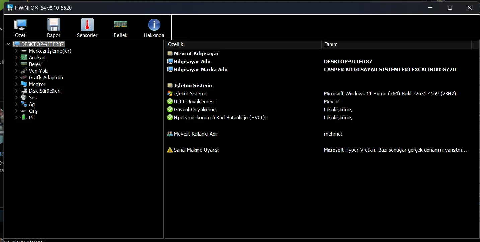Click the monitor icon beside Bilgisayar Adı
Screen dimensions: 480x242
(x=170, y=62)
